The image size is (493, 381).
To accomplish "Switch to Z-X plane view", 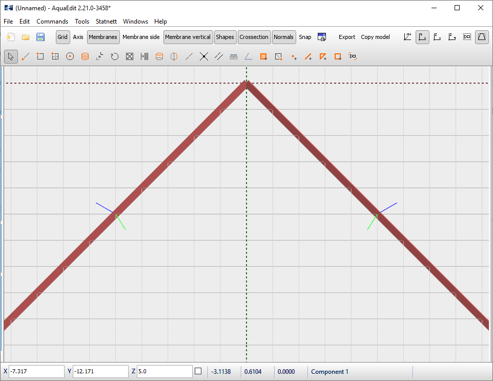I will coord(437,37).
